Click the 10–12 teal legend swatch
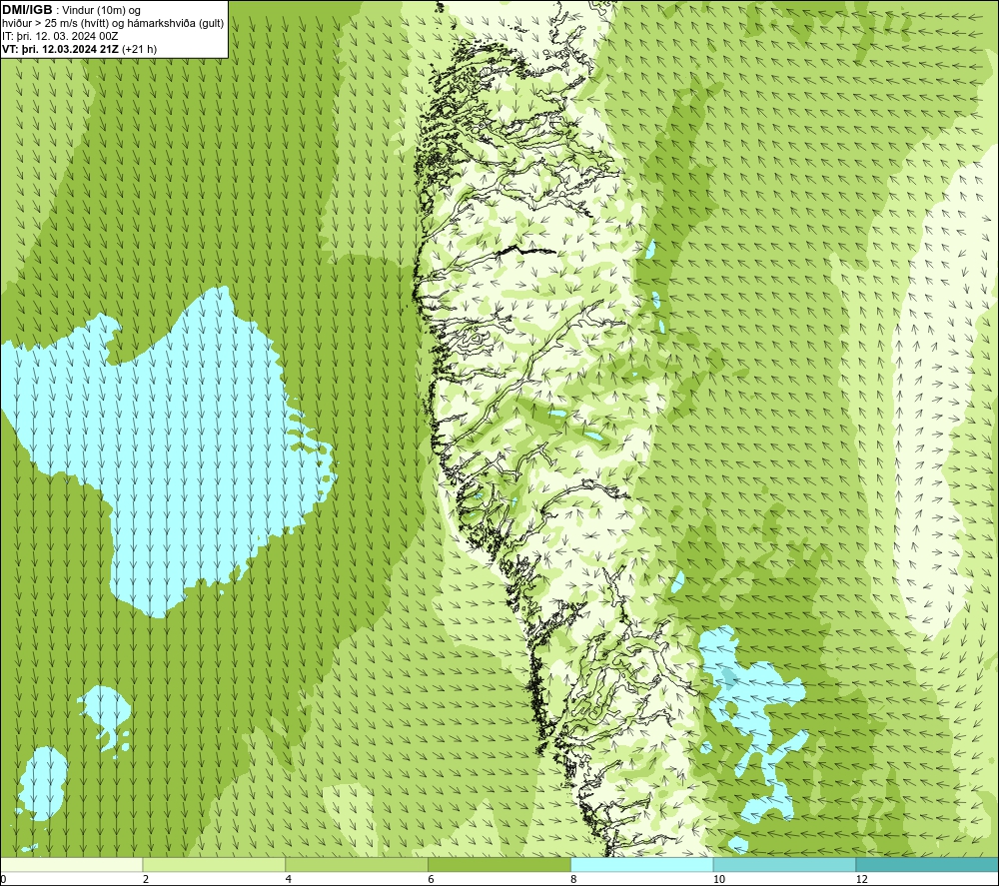999x886 pixels. (x=785, y=864)
